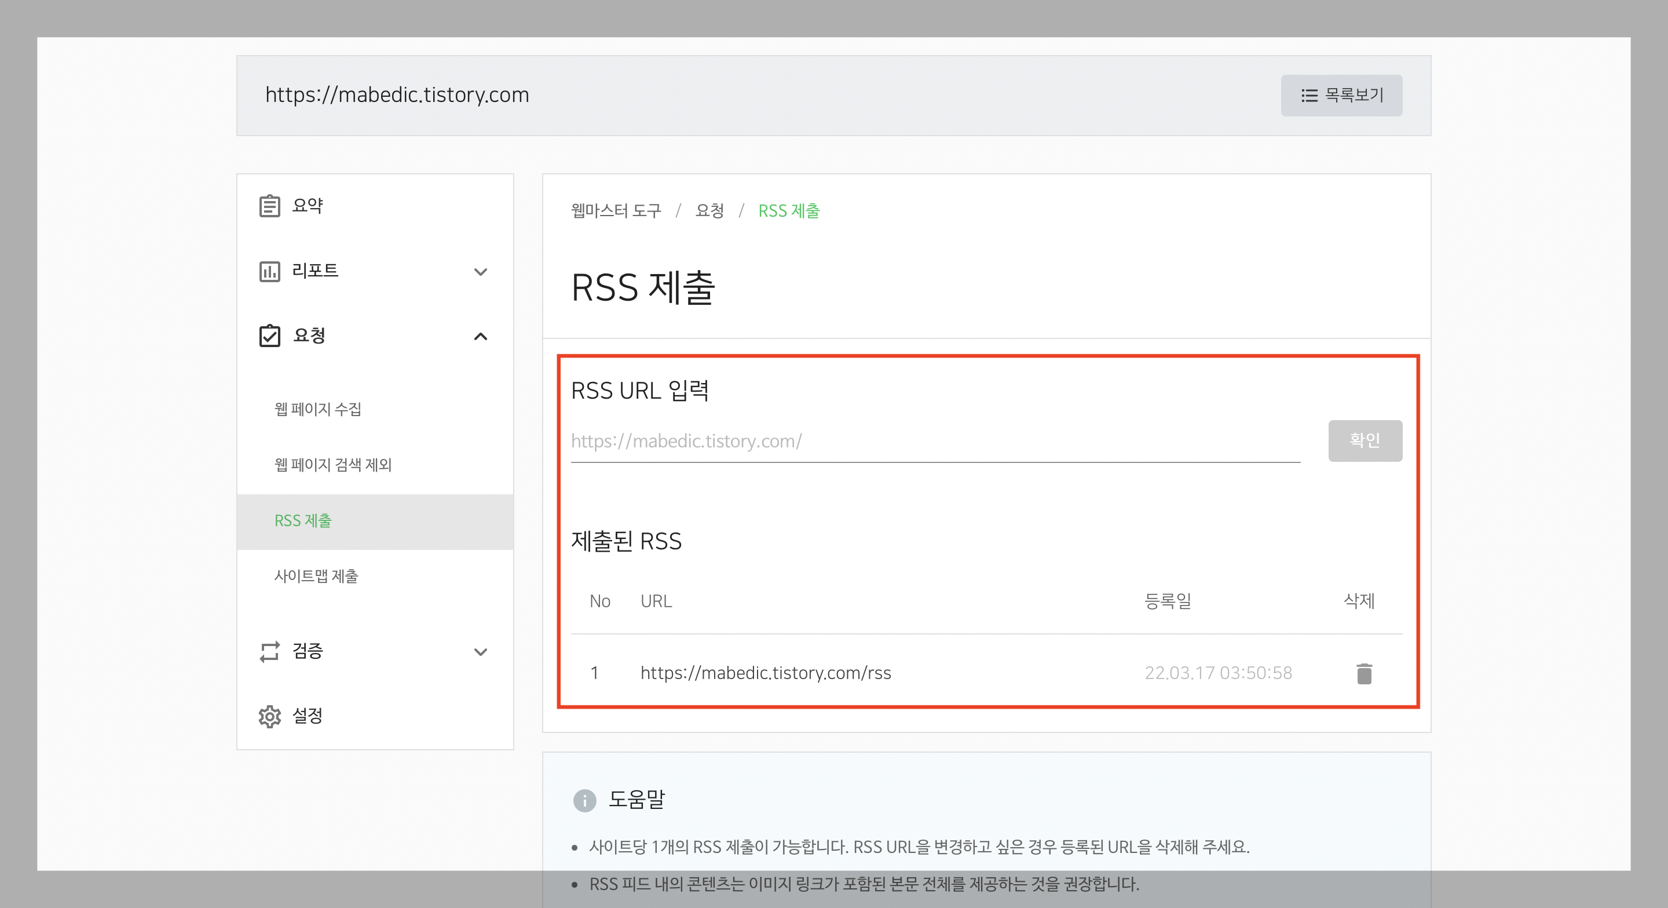Expand the 검증 menu chevron

[x=481, y=652]
